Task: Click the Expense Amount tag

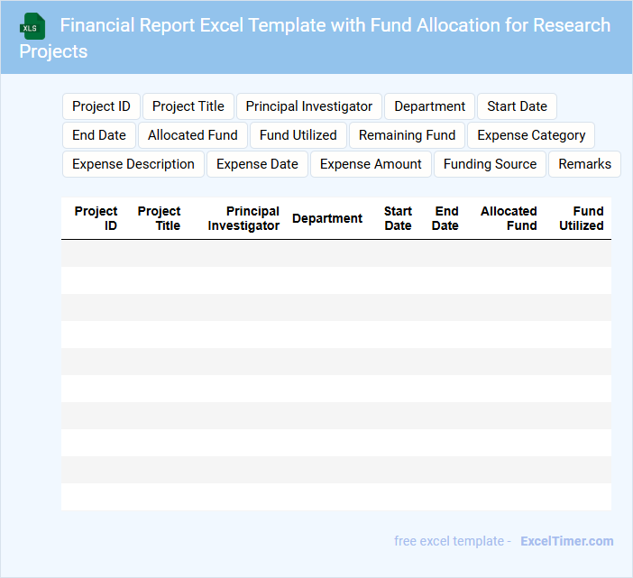Action: [x=371, y=164]
